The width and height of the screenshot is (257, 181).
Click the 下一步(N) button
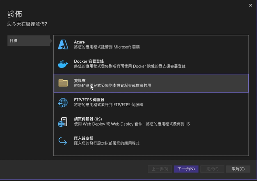pos(186,169)
